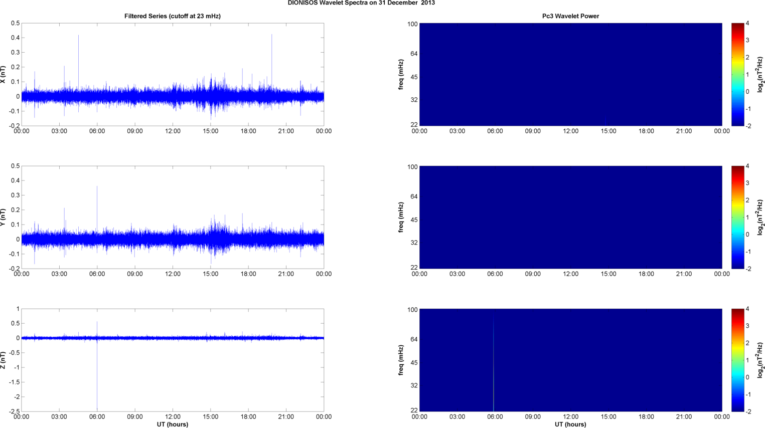The image size is (765, 428).
Task: Click the '0.4' y-tick on the X series plot
Action: coord(15,38)
